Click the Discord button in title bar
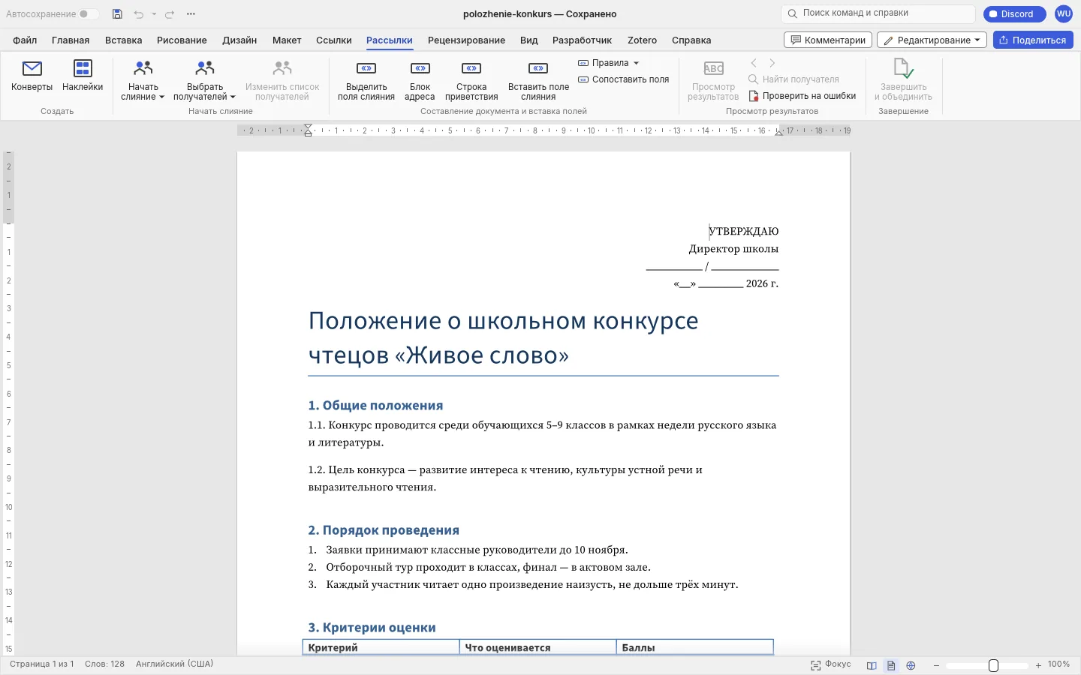 point(1015,14)
